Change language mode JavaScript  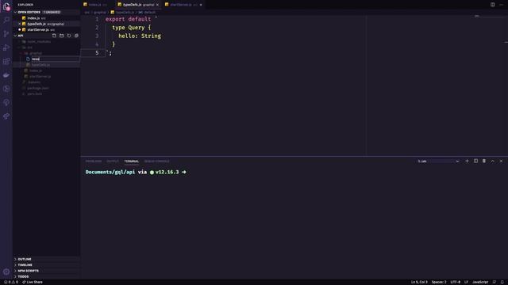pyautogui.click(x=480, y=282)
